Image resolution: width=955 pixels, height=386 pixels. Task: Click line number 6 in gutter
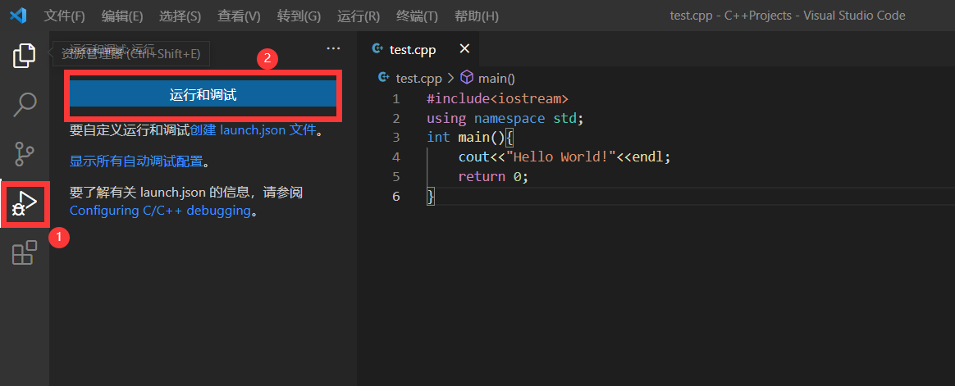(x=396, y=196)
